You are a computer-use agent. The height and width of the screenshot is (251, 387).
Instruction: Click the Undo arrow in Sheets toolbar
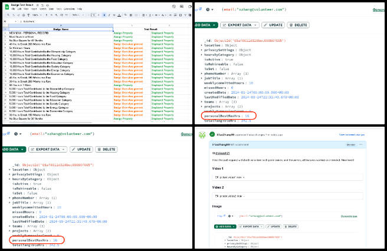click(13, 15)
